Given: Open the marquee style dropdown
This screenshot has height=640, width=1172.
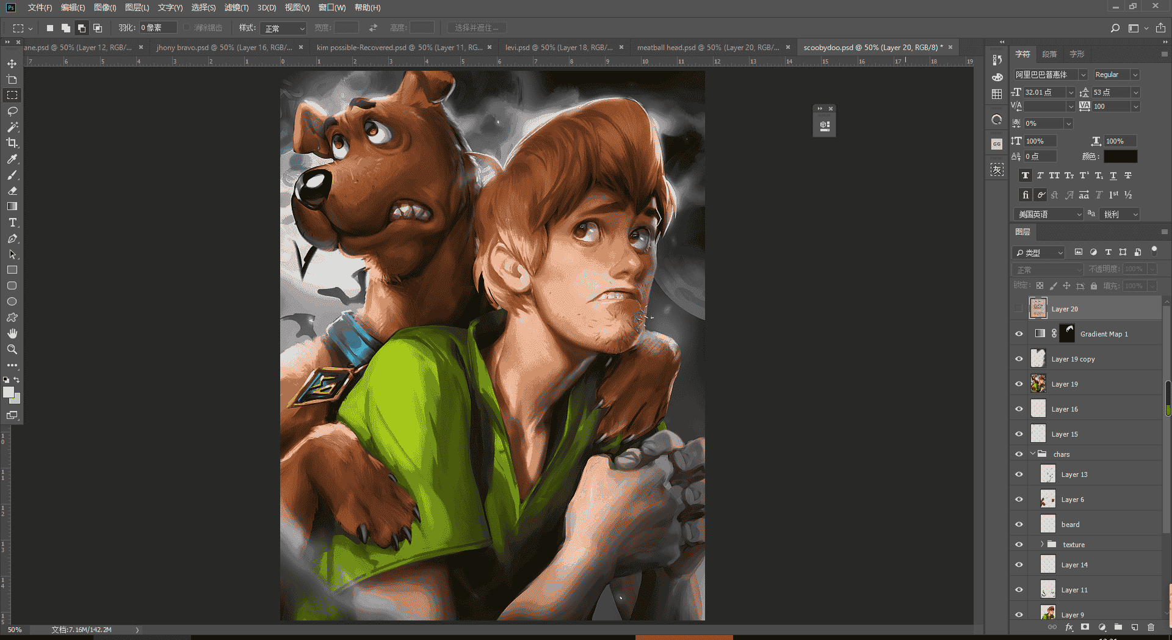Looking at the screenshot, I should (283, 28).
